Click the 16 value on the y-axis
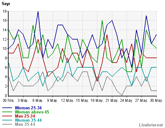This screenshot has width=165, height=128. coord(5,21)
